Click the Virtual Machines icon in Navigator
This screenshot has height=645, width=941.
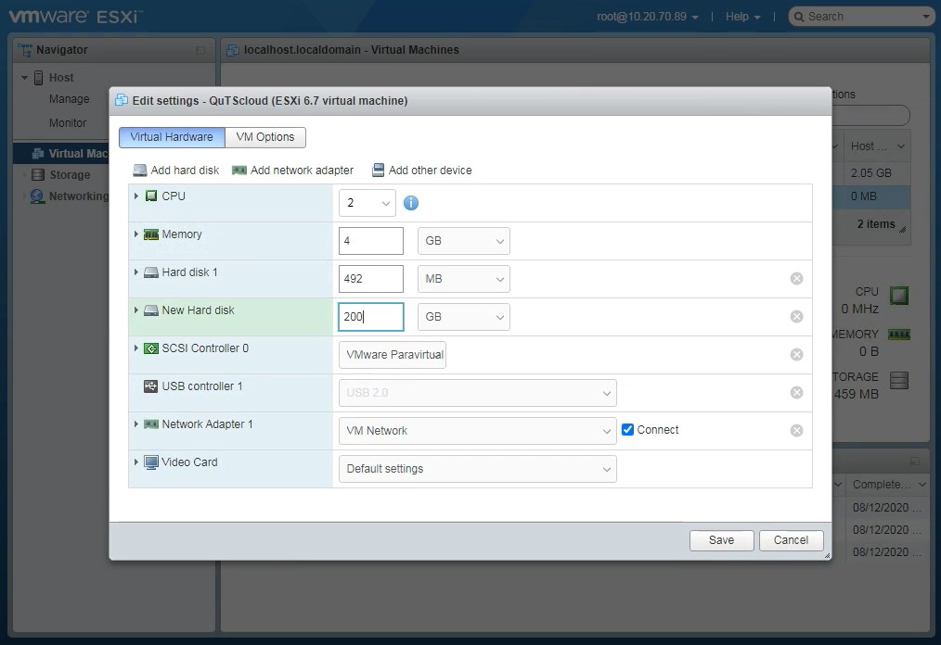tap(38, 154)
